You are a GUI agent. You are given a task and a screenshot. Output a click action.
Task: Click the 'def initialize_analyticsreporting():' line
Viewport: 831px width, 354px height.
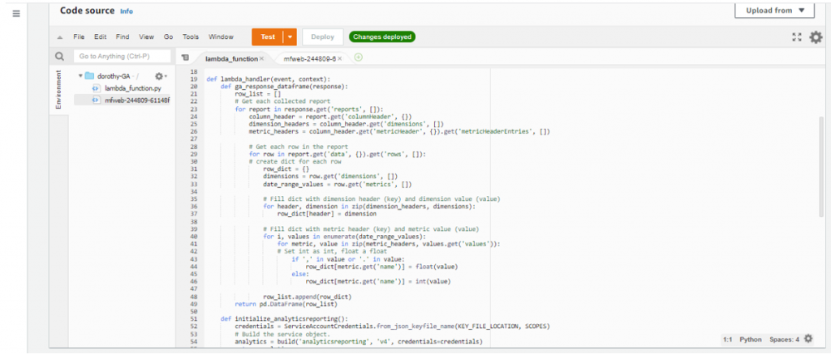click(x=285, y=318)
